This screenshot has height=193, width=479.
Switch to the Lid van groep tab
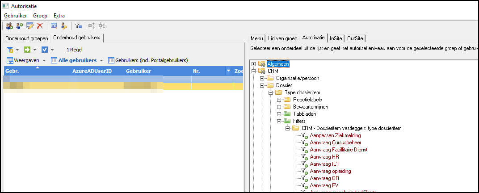tap(283, 38)
